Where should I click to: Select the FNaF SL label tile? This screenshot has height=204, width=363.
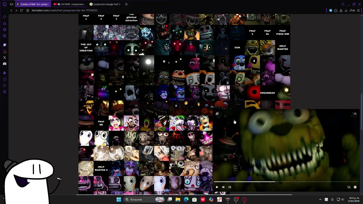[267, 32]
